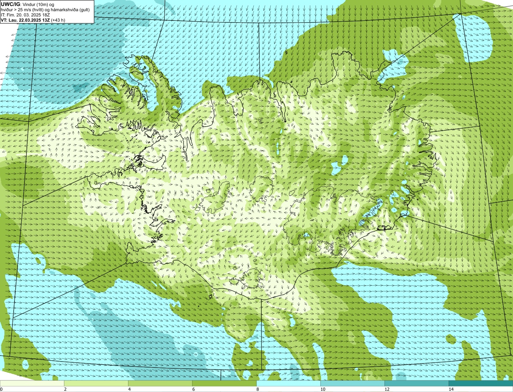The height and width of the screenshot is (392, 513).
Task: Click the darkest teal swatch above 14 m/s
Action: click(481, 383)
